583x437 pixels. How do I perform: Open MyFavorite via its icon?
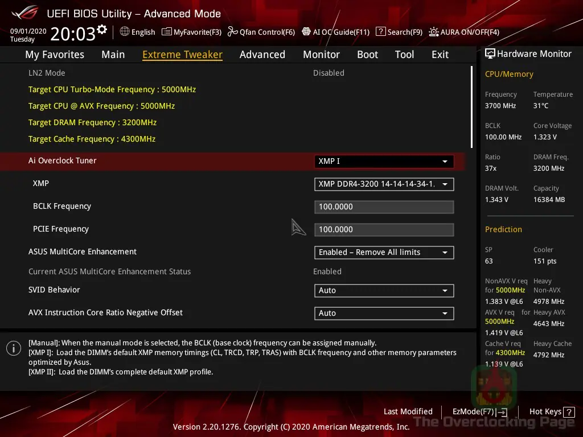click(x=166, y=32)
